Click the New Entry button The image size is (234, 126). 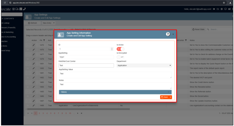click(47, 23)
